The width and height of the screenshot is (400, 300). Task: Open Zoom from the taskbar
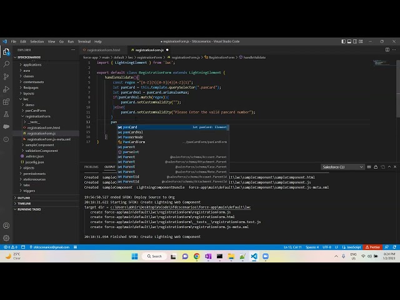pos(266,256)
